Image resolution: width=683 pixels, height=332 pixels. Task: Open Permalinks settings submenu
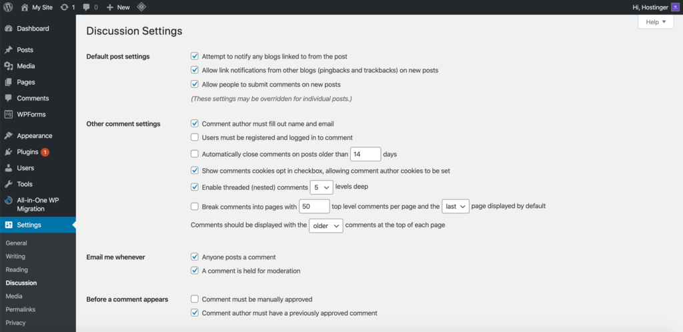click(19, 309)
